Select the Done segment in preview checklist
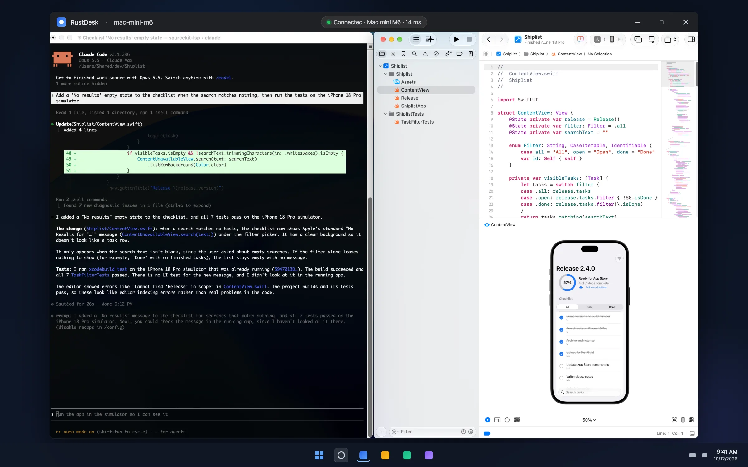748x467 pixels. tap(612, 307)
